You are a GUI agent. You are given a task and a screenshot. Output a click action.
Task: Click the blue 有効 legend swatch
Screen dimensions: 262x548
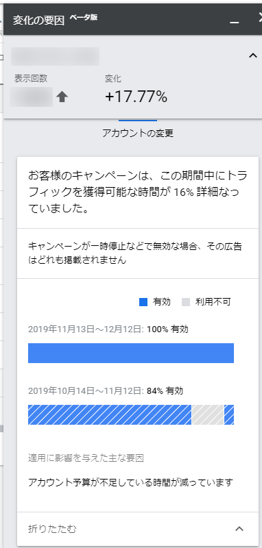[x=143, y=302]
